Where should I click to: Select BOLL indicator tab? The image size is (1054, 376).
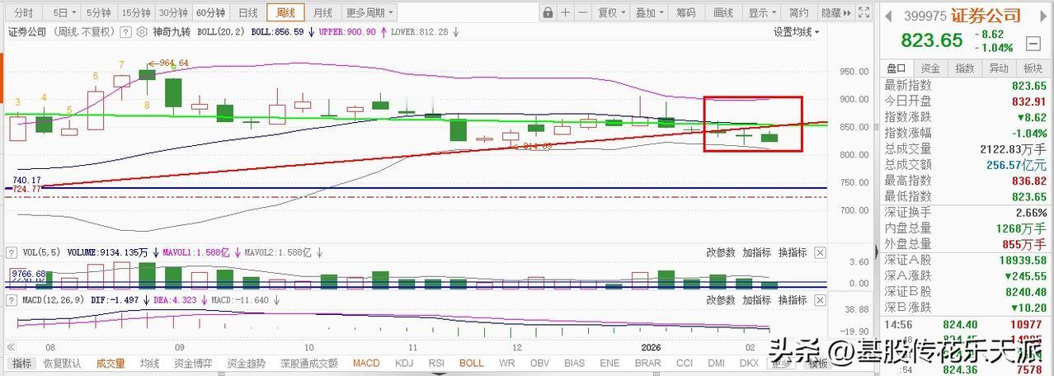tap(472, 364)
